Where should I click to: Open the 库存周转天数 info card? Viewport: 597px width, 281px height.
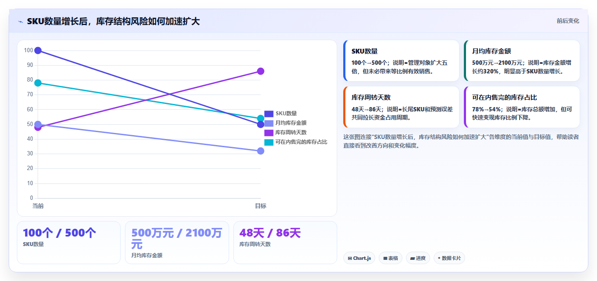[401, 107]
